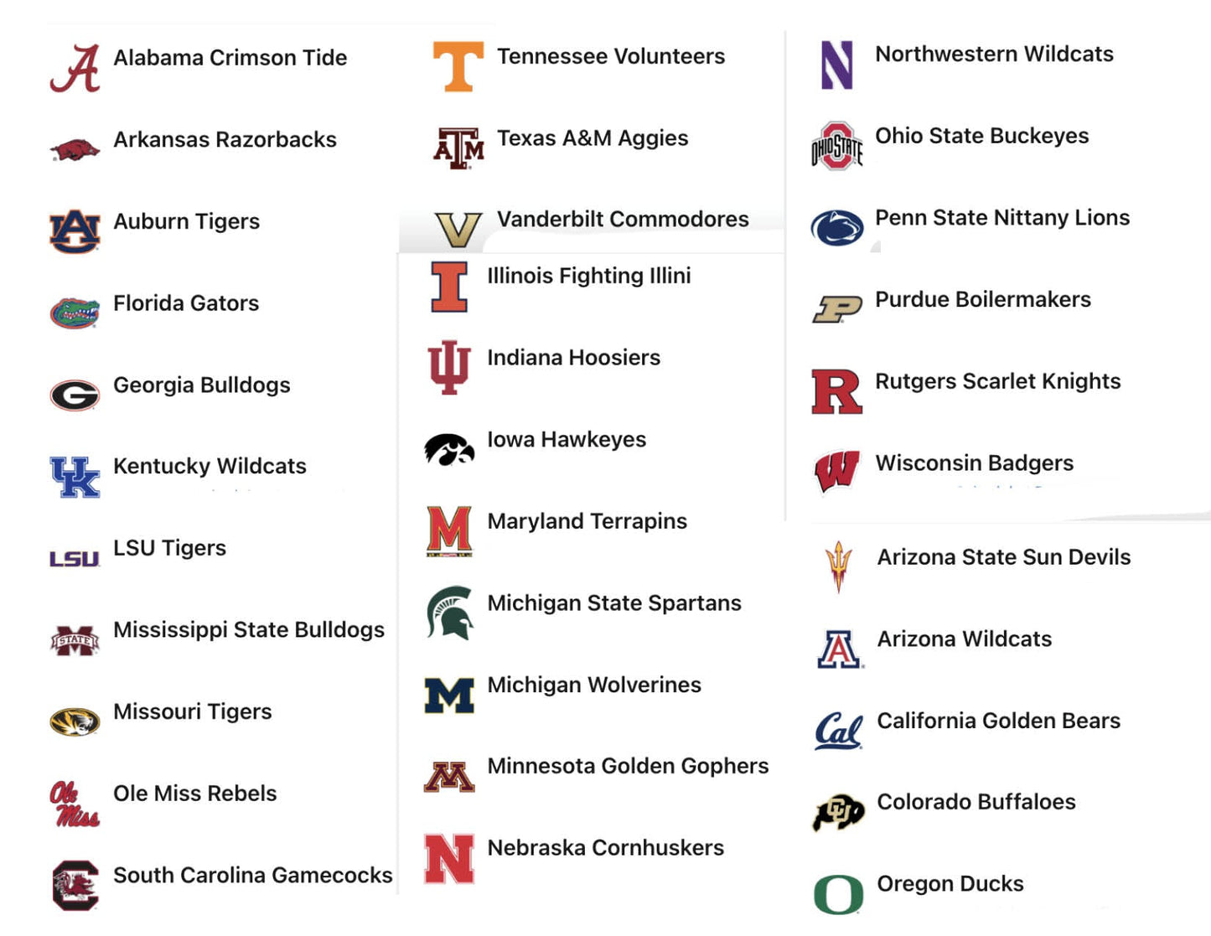Open the Georgia Bulldogs team link
The width and height of the screenshot is (1211, 936).
point(201,385)
